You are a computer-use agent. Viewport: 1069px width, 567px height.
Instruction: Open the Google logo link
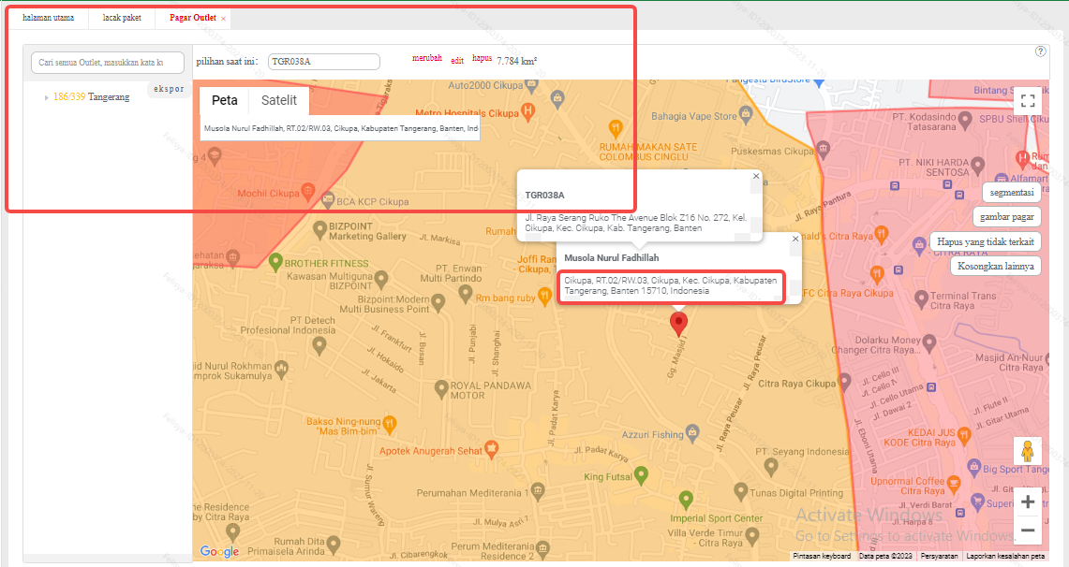[219, 551]
